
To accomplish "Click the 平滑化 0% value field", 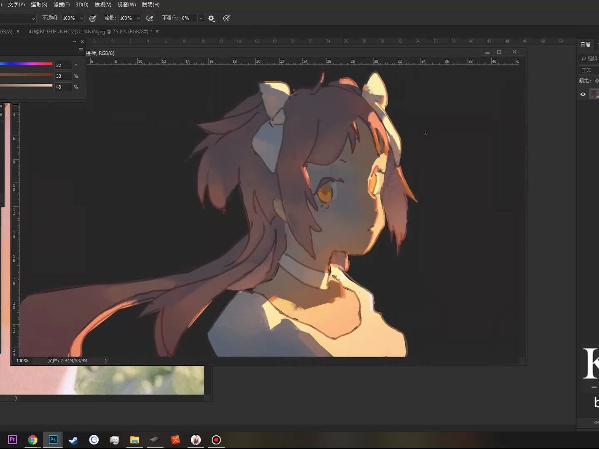I will 189,18.
